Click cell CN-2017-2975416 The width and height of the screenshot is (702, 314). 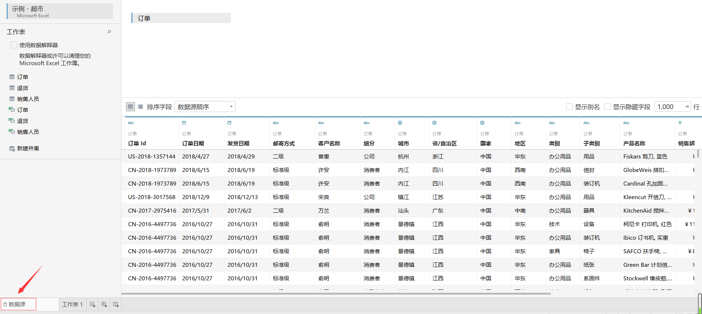(152, 211)
